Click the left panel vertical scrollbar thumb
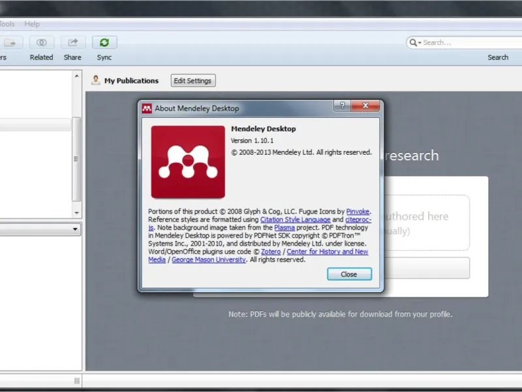 76,159
